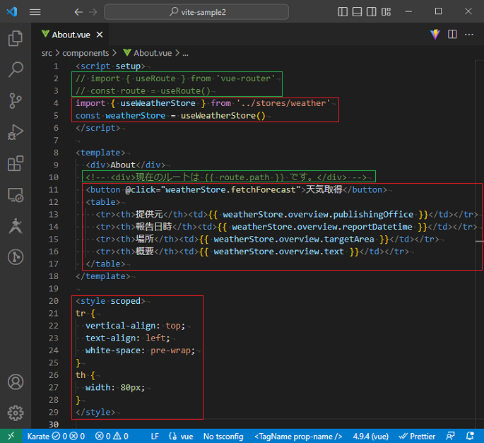Image resolution: width=484 pixels, height=443 pixels.
Task: Open the notifications bell icon
Action: [470, 436]
